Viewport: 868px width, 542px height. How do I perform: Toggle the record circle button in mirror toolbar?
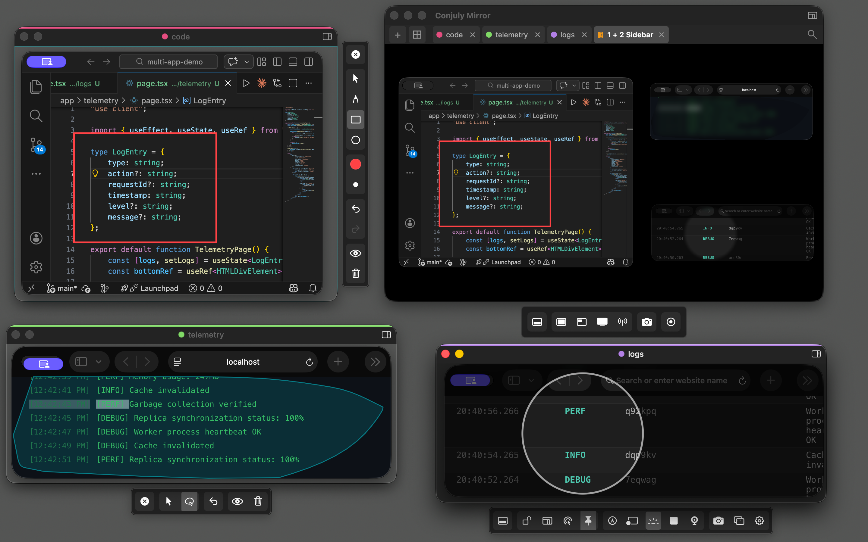point(670,322)
